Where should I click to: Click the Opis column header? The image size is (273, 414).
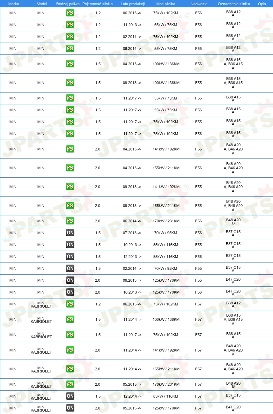coord(262,4)
